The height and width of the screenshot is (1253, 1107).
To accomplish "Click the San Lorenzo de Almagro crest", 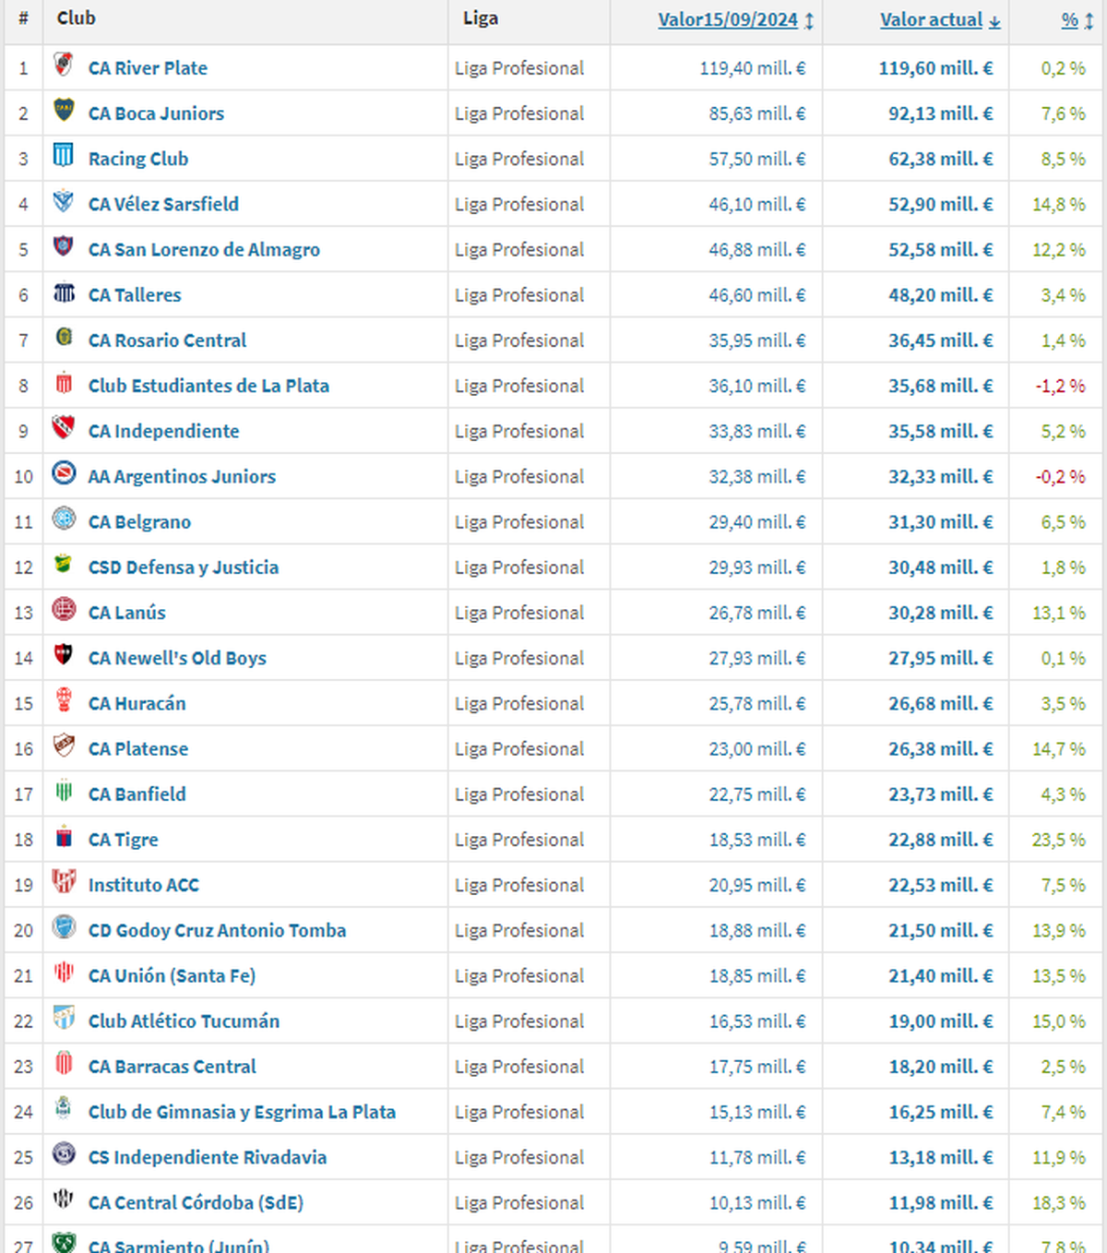I will 64,245.
